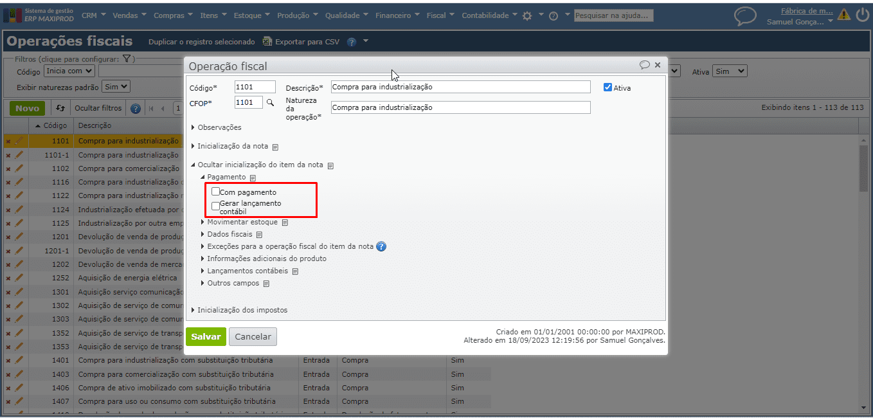The image size is (873, 418).
Task: Click note icon beside Outros campos
Action: coord(266,284)
